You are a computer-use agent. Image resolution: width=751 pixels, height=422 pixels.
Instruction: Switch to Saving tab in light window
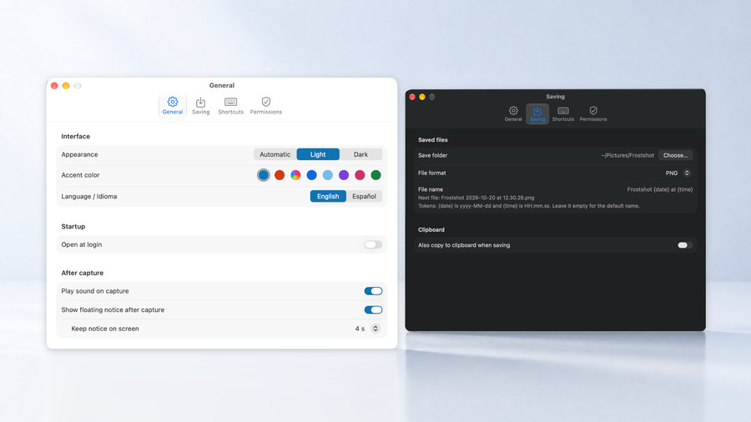pyautogui.click(x=200, y=106)
